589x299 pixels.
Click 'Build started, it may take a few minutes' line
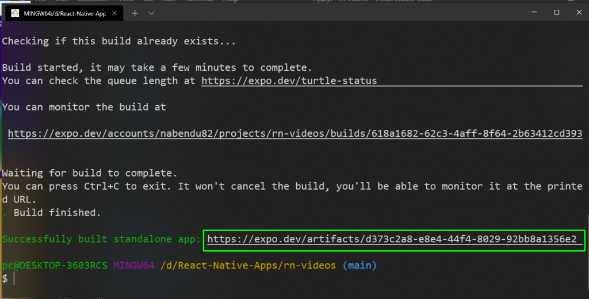(157, 68)
